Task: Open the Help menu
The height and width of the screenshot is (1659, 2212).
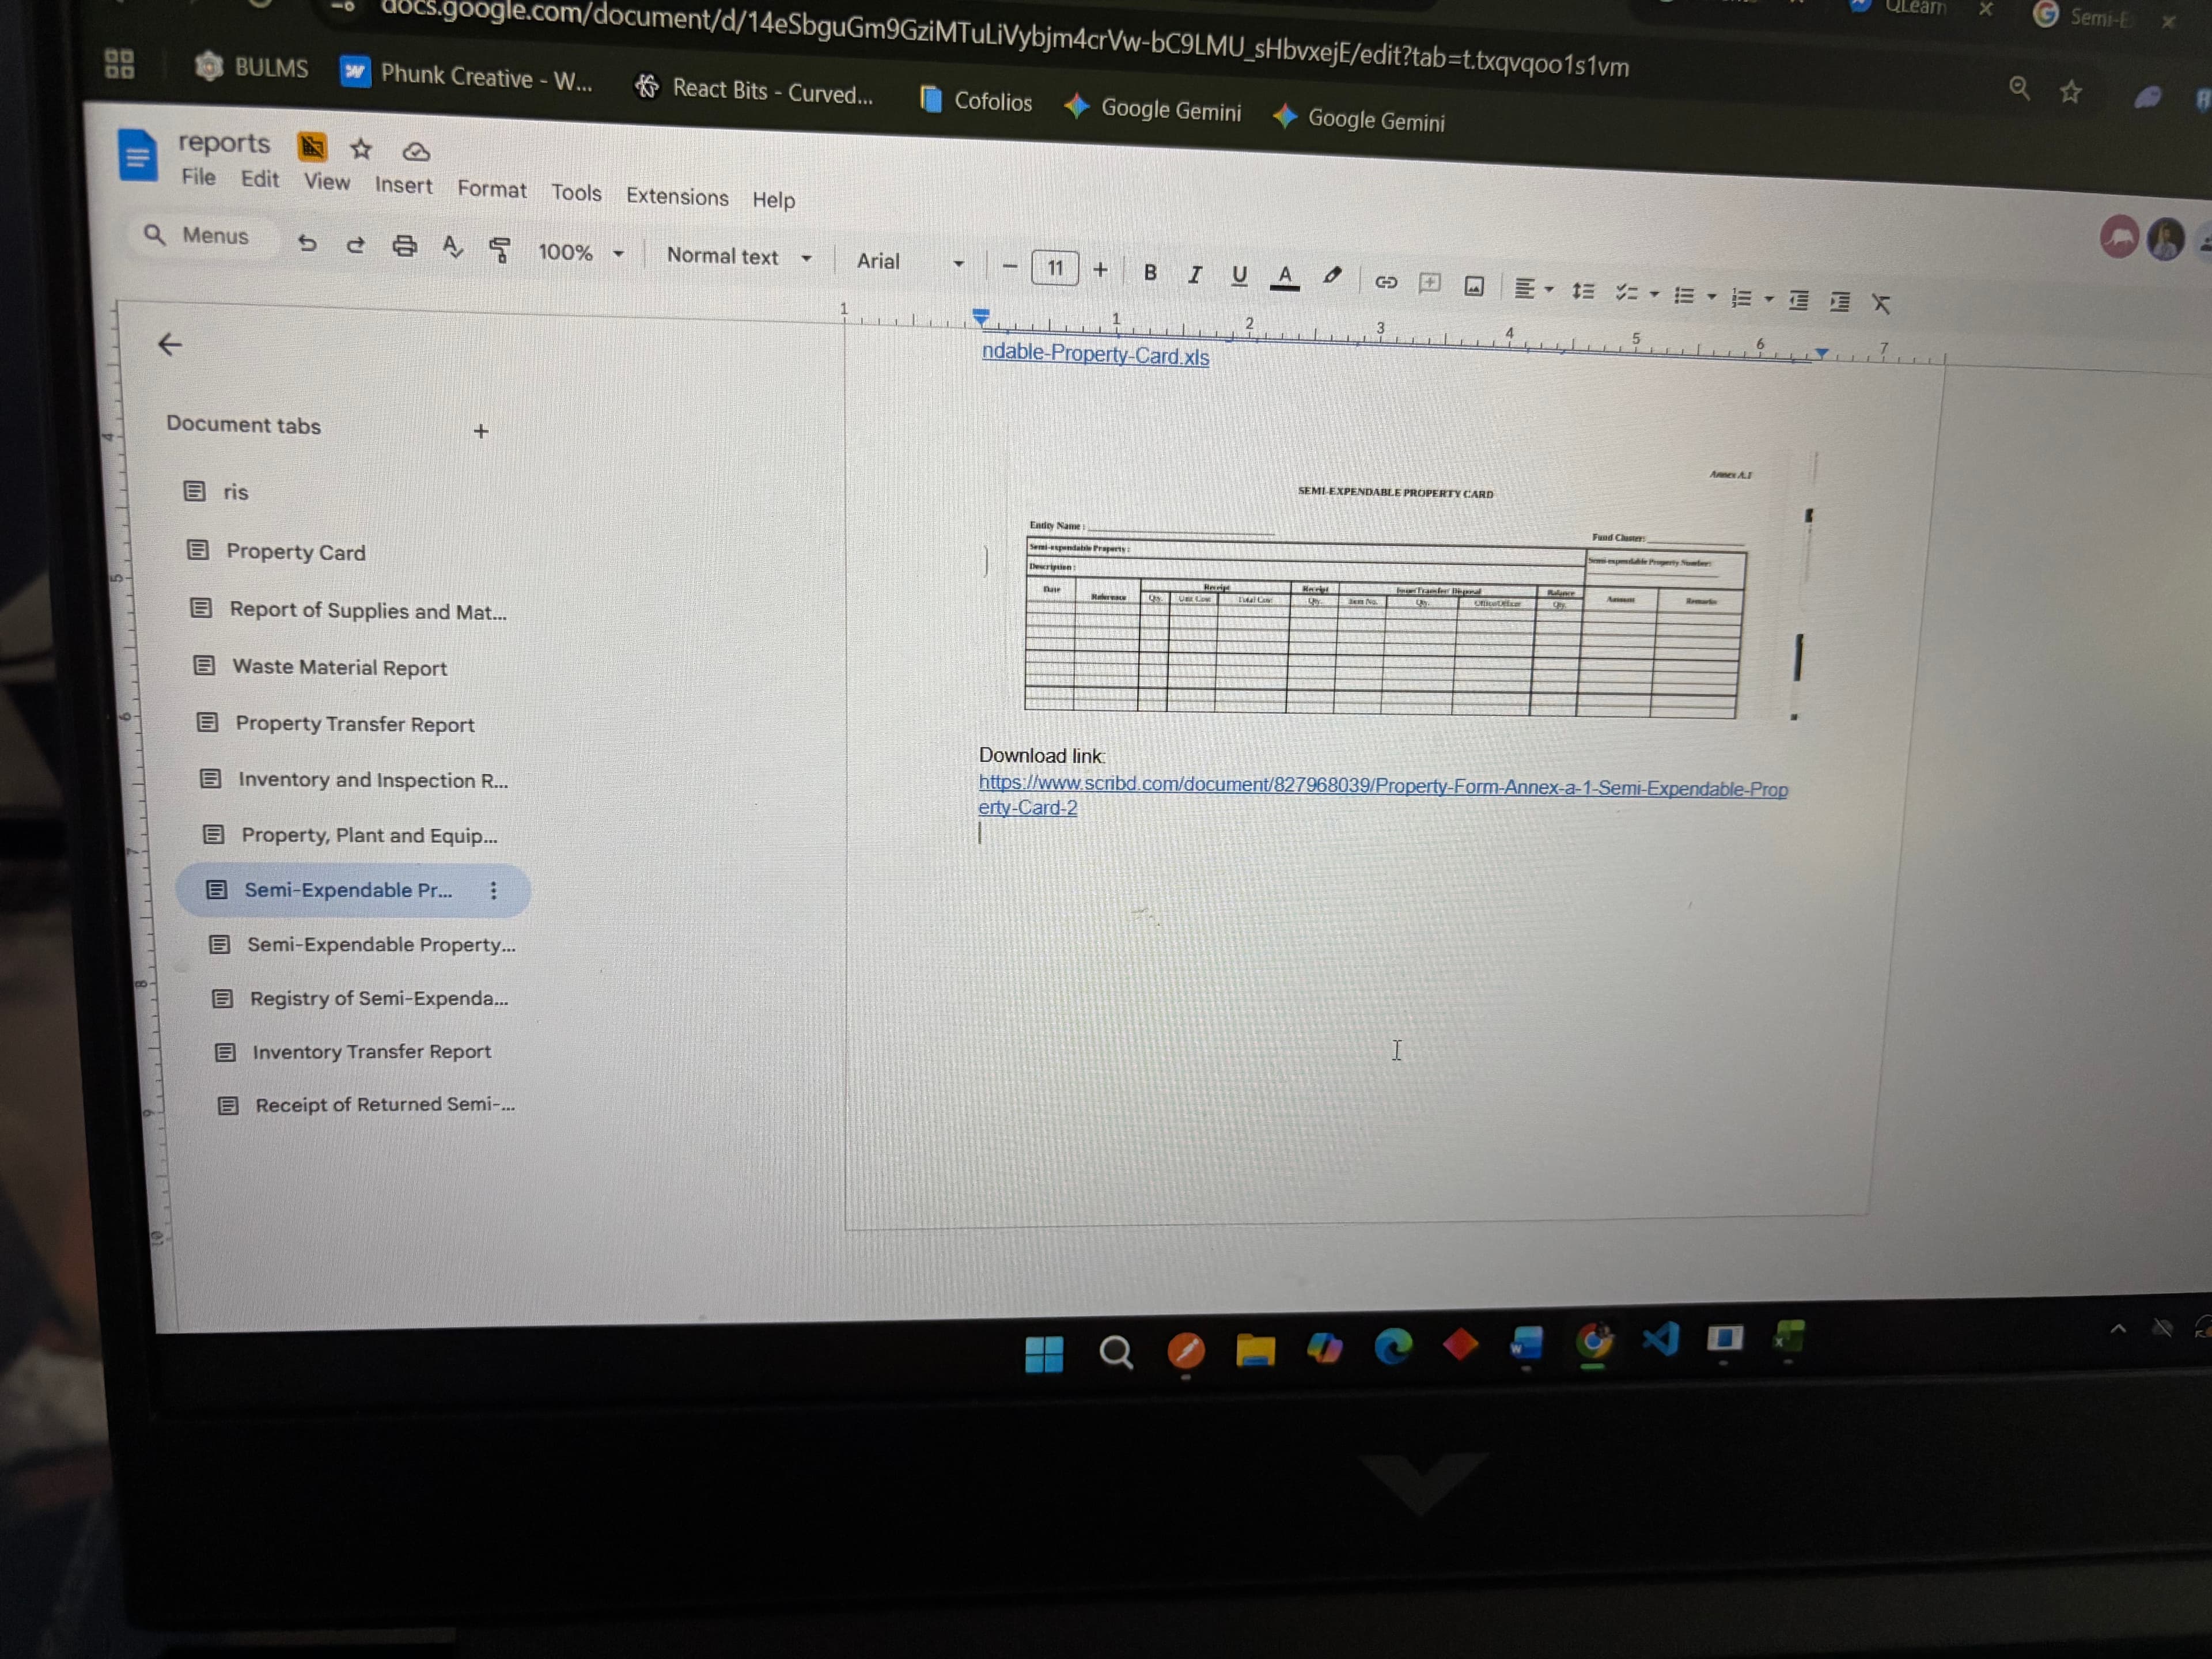Action: (x=773, y=200)
